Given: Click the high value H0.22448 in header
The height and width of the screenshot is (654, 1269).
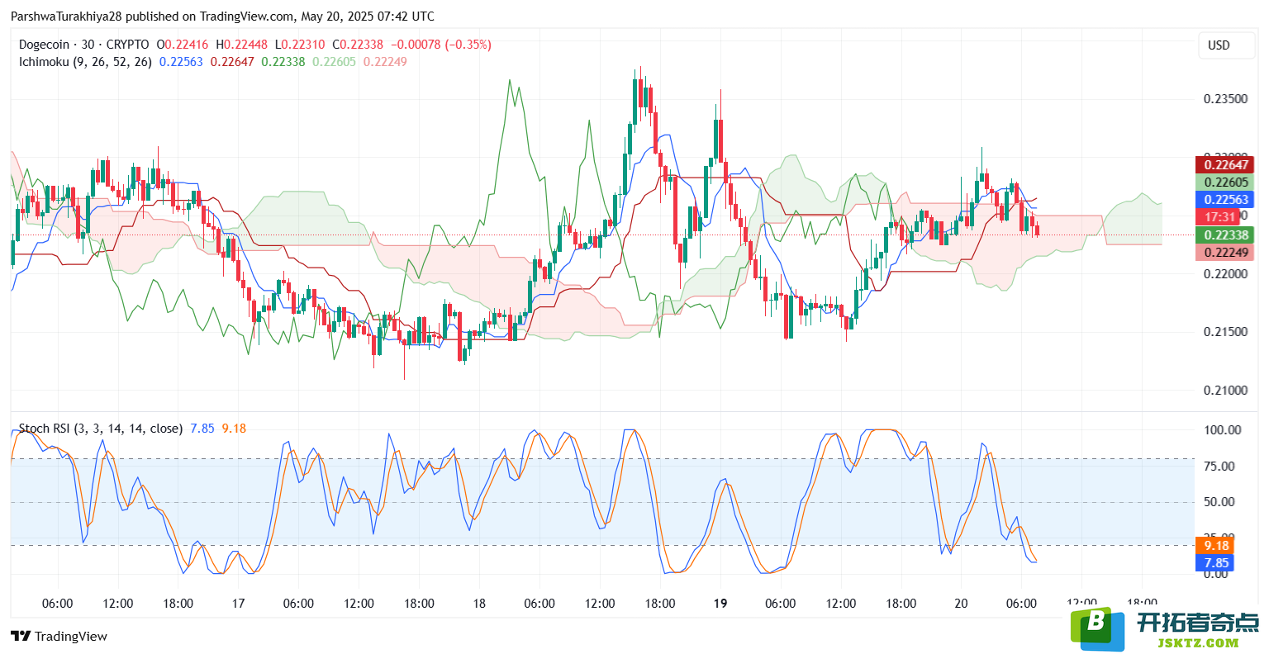Looking at the screenshot, I should [x=242, y=45].
